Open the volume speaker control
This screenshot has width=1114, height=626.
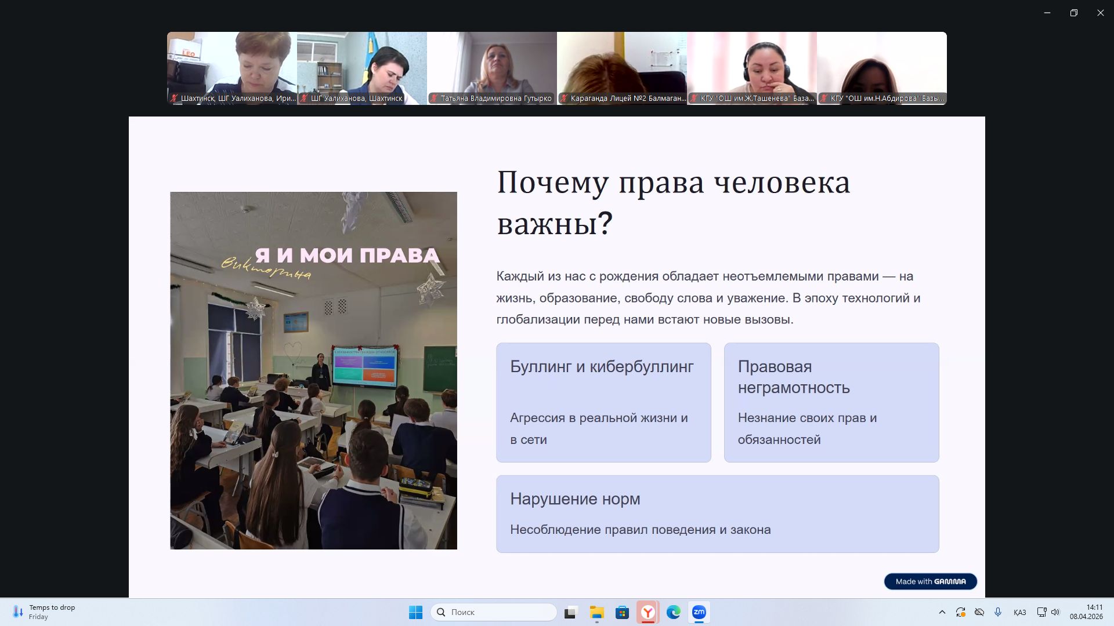[1055, 612]
